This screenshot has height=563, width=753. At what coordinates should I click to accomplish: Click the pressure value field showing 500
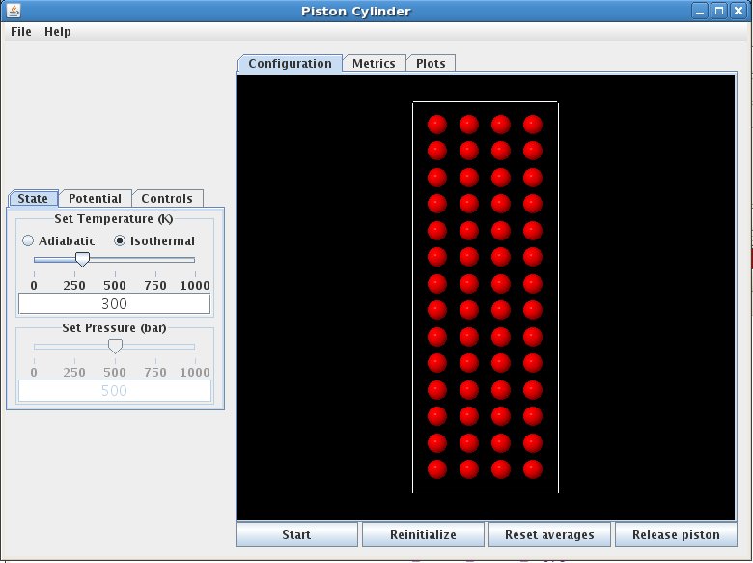tap(114, 390)
